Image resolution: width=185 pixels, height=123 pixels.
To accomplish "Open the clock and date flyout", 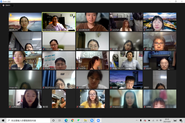I will [x=167, y=120].
